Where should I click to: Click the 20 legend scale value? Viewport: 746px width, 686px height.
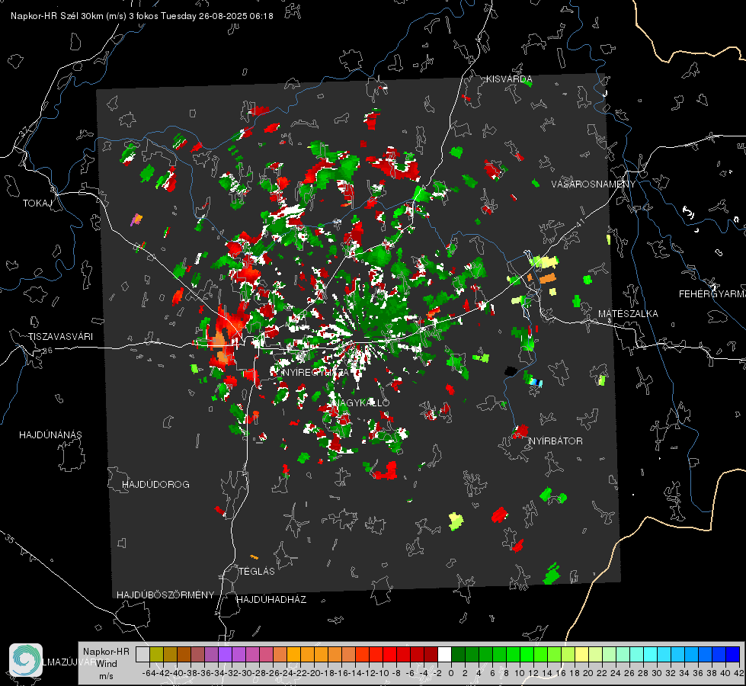pyautogui.click(x=588, y=673)
